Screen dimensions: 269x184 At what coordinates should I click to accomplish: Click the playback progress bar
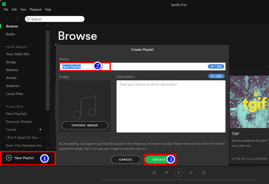click(178, 180)
